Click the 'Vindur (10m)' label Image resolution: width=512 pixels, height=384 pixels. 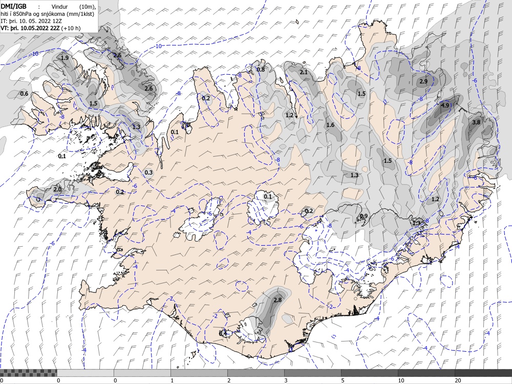coord(74,7)
